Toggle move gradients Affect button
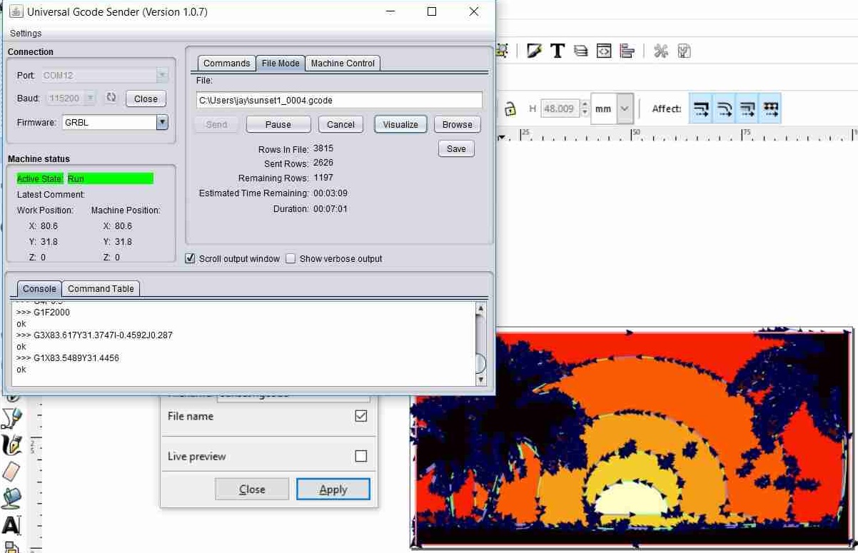 747,108
